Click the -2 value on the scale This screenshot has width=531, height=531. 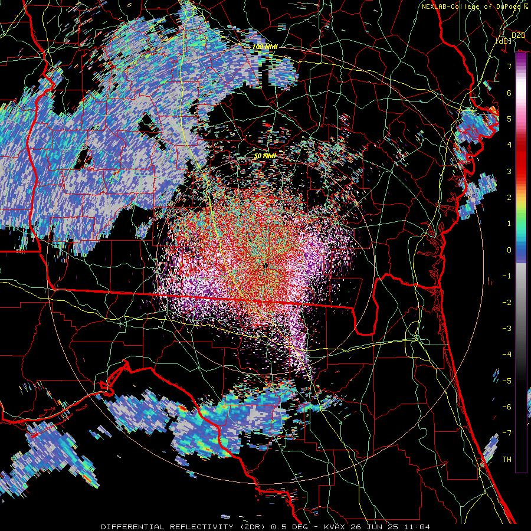point(507,303)
